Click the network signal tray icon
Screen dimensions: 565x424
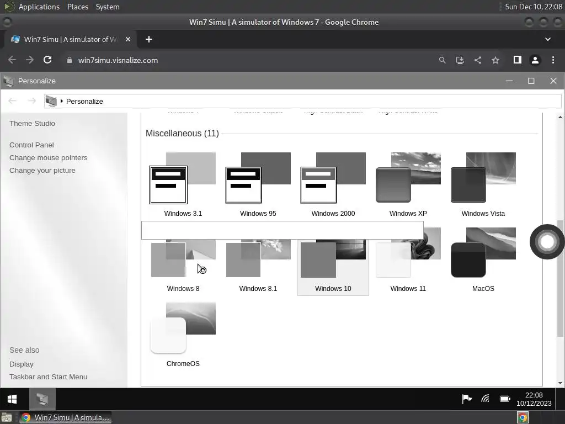click(486, 399)
